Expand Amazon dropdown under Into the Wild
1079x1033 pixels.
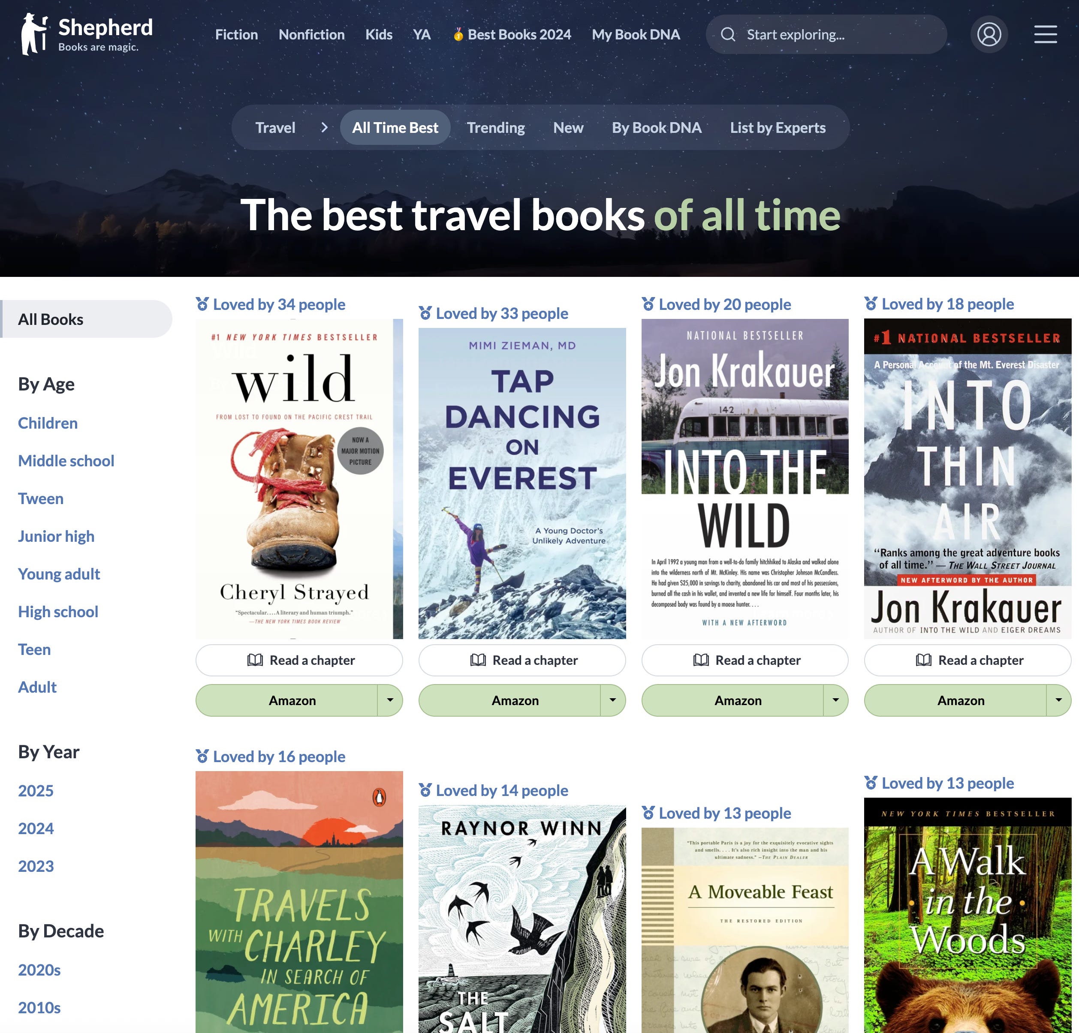(835, 700)
